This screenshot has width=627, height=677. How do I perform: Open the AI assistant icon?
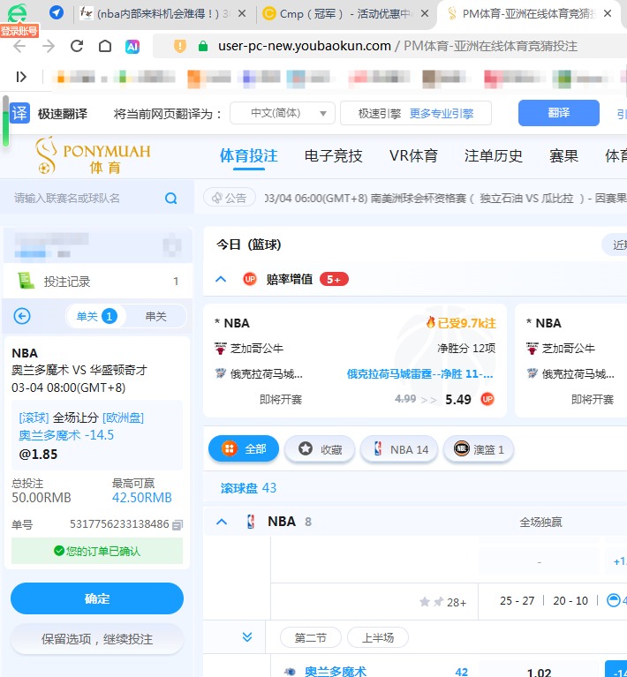[x=132, y=46]
